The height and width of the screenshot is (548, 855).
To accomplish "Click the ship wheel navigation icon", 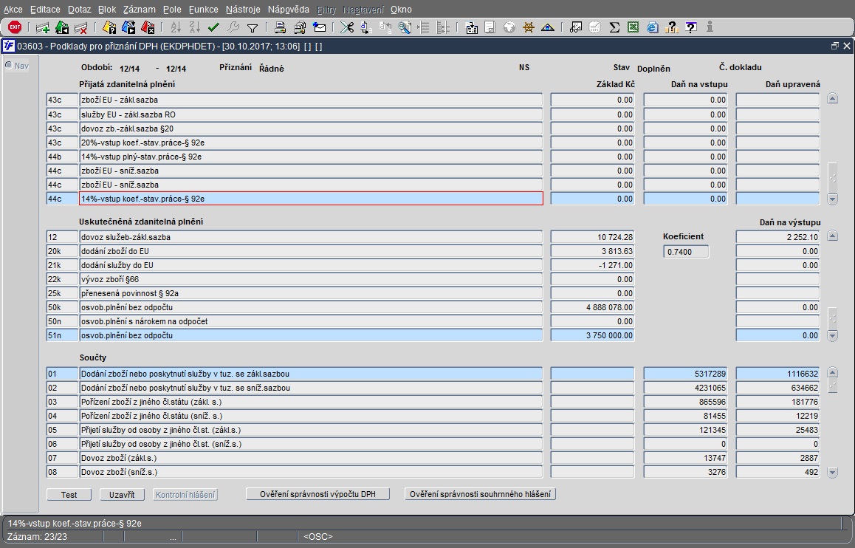I will (529, 27).
